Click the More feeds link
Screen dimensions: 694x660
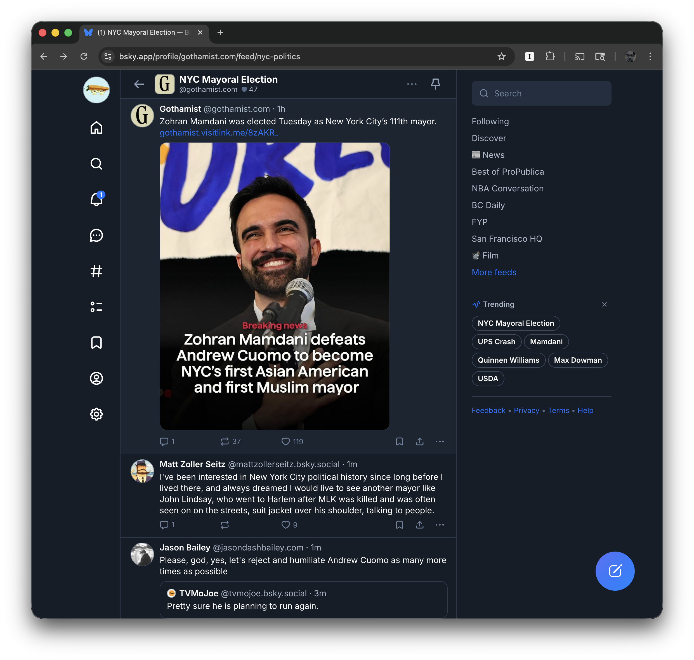point(494,272)
